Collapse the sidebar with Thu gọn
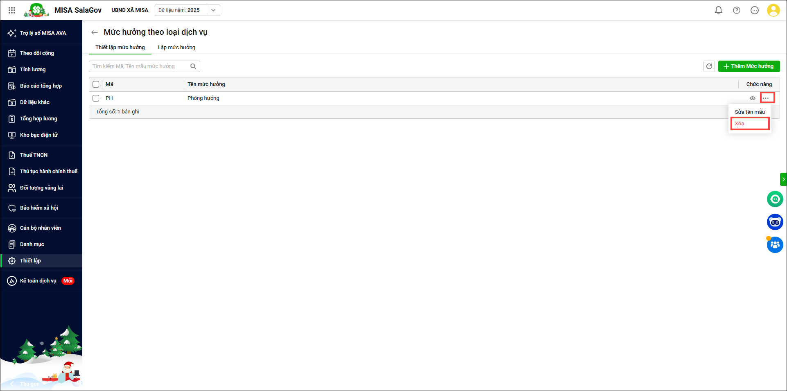 point(25,384)
